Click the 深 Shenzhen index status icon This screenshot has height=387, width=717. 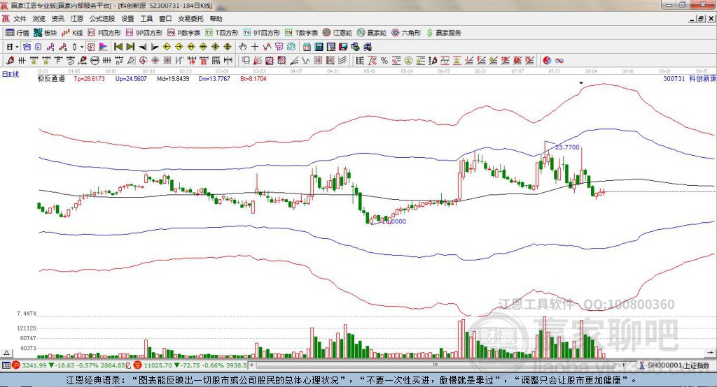pyautogui.click(x=138, y=365)
